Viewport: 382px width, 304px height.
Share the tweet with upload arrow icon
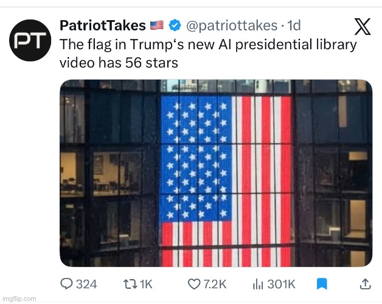(x=365, y=284)
